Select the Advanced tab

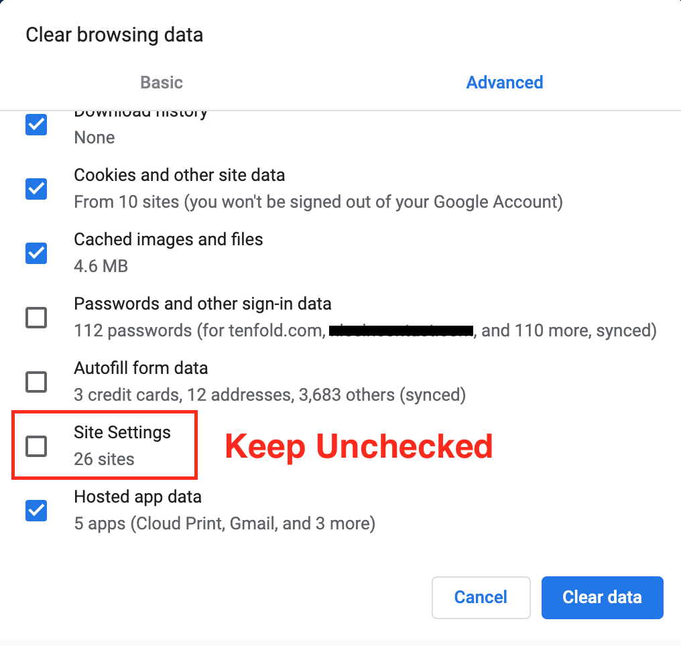[x=505, y=82]
